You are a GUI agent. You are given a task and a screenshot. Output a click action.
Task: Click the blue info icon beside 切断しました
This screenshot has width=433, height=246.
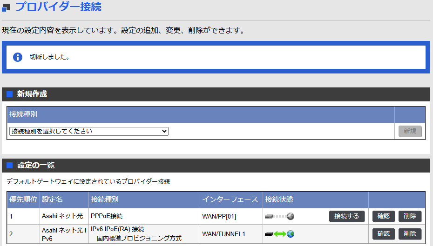tap(18, 57)
